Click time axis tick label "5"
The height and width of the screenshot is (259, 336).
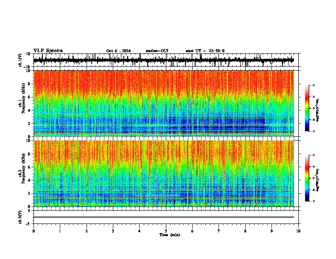coord(166,231)
